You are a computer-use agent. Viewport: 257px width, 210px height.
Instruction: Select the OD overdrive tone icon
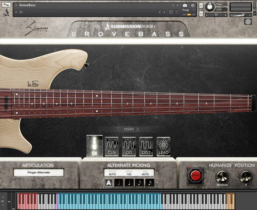pos(129,147)
